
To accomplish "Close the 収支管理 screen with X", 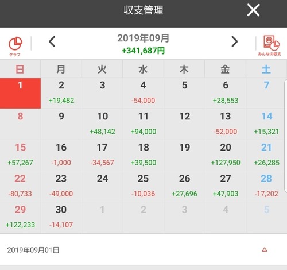I will coord(253,10).
